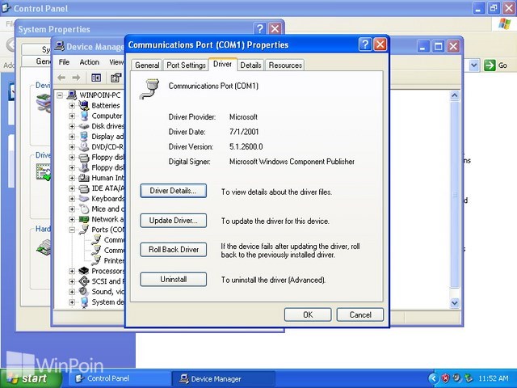Click Device Manager Forward arrow toolbar icon

[x=76, y=78]
